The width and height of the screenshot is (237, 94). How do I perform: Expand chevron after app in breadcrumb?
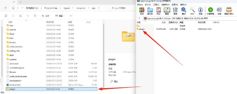pos(99,8)
